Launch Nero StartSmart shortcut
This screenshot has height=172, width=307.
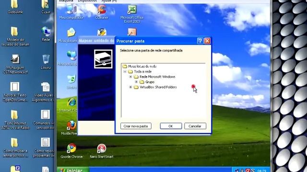pos(102,150)
